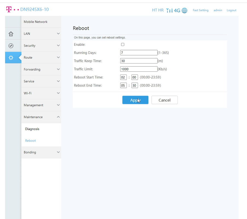Image resolution: width=247 pixels, height=219 pixels.
Task: Expand the Security menu chevron
Action: pyautogui.click(x=58, y=45)
